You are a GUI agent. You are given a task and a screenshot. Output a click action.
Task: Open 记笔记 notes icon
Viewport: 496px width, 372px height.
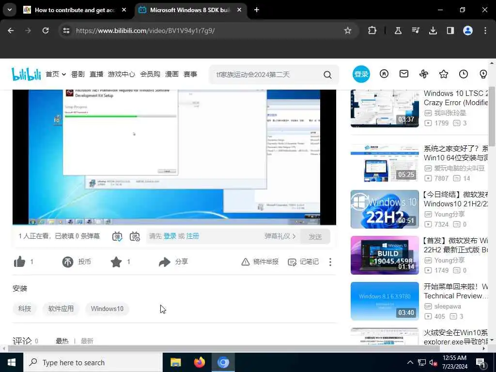click(292, 262)
